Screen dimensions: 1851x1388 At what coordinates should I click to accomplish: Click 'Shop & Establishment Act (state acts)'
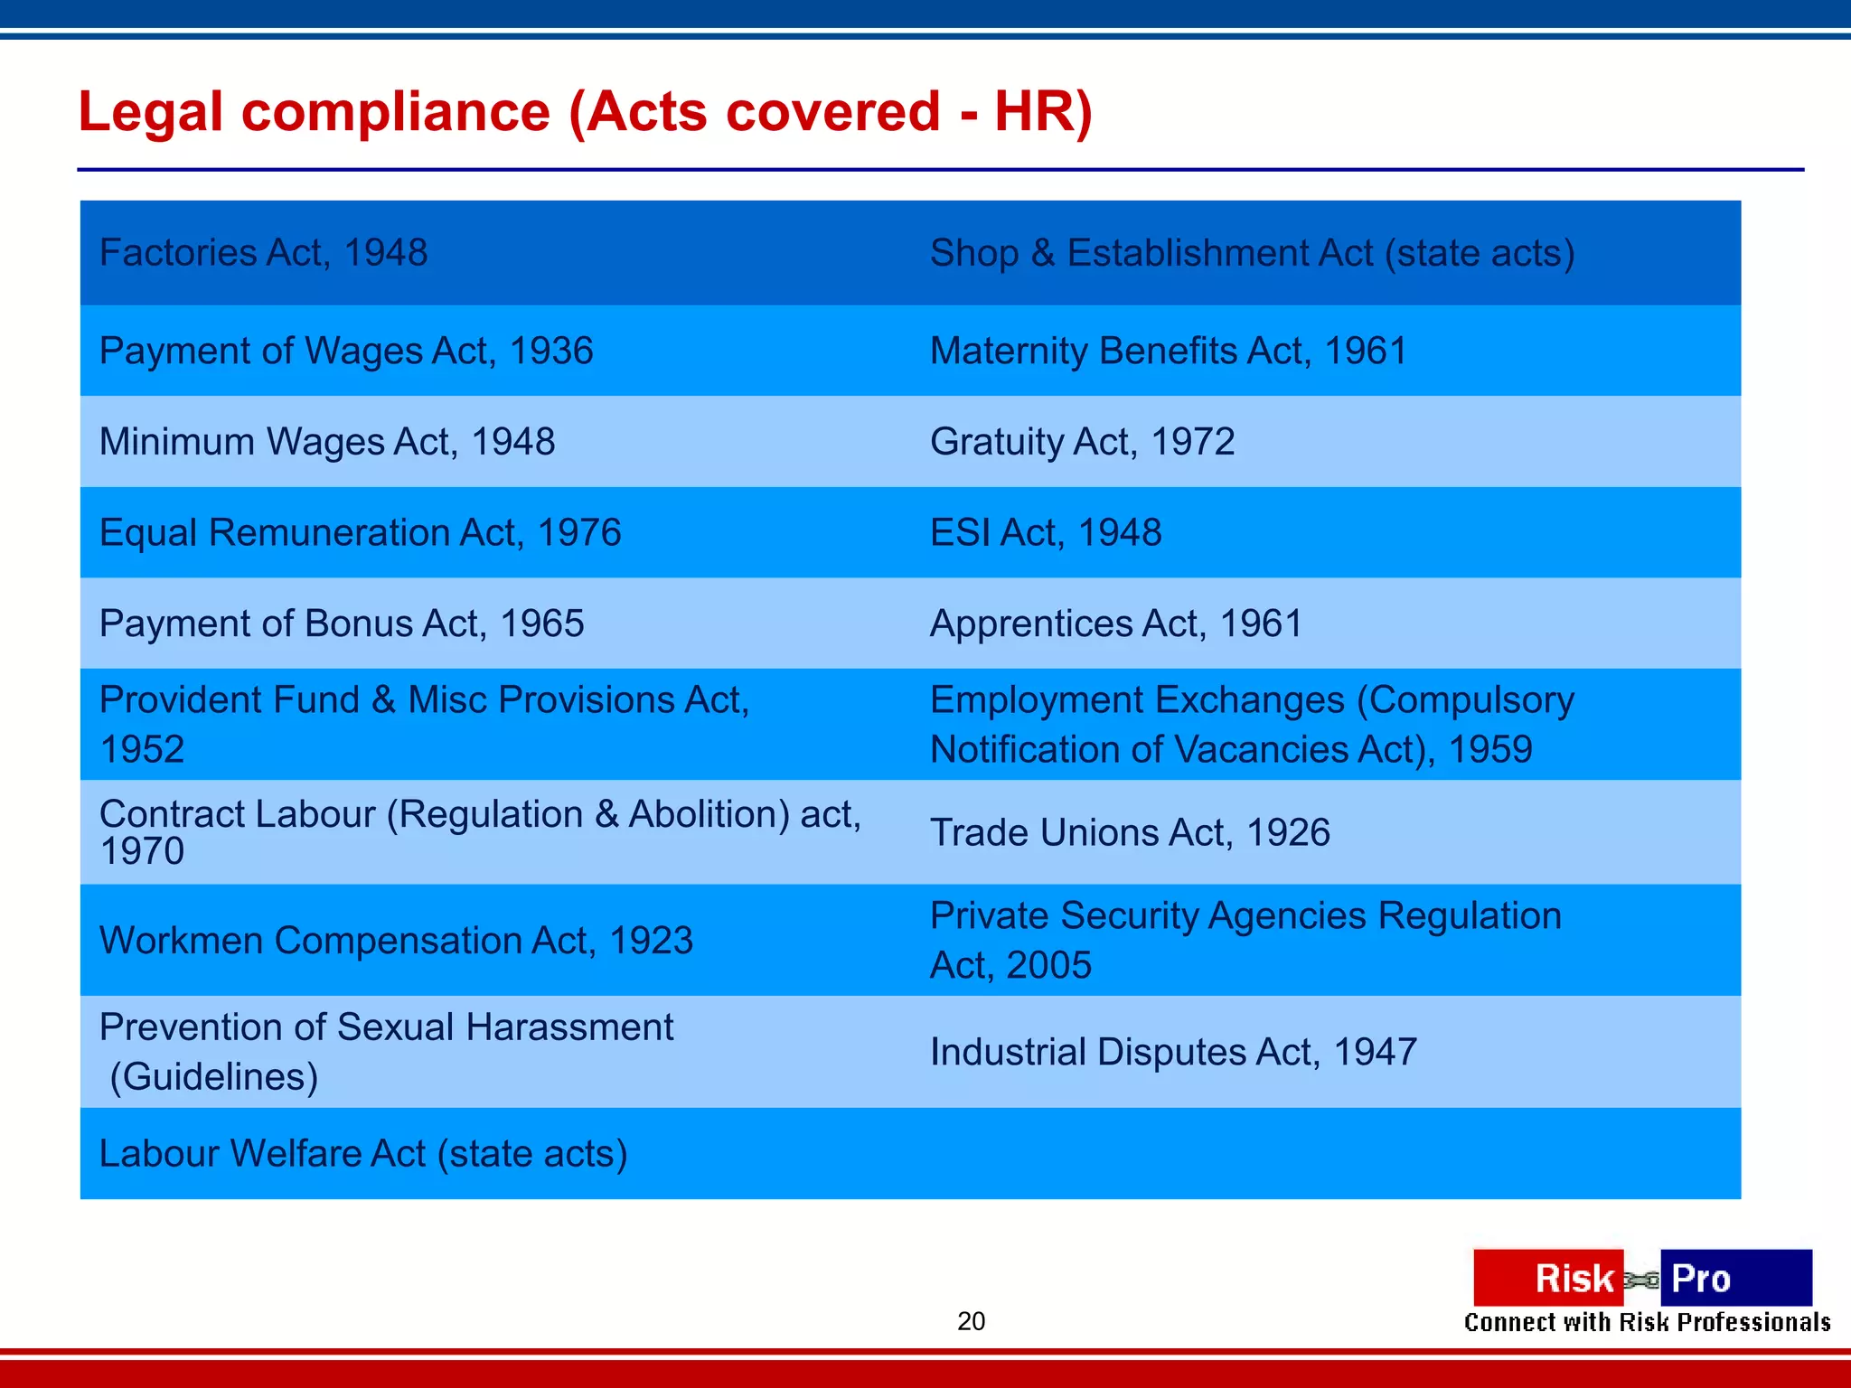coord(1252,253)
